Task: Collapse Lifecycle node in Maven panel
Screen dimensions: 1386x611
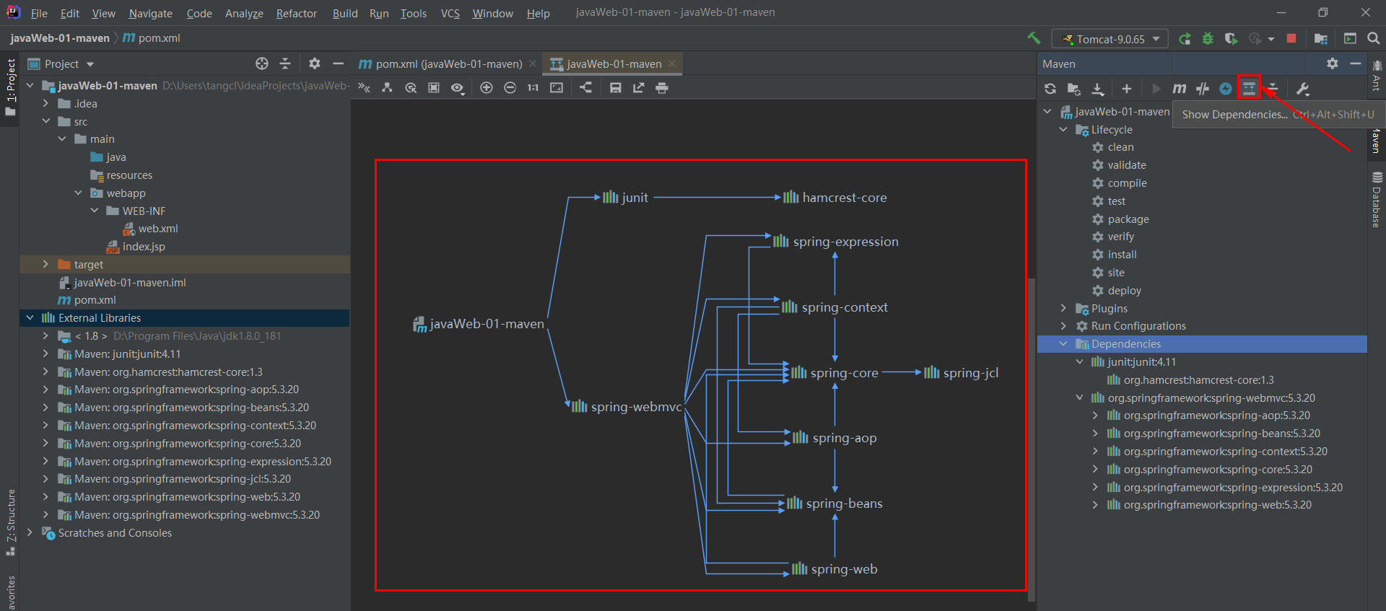Action: point(1063,129)
